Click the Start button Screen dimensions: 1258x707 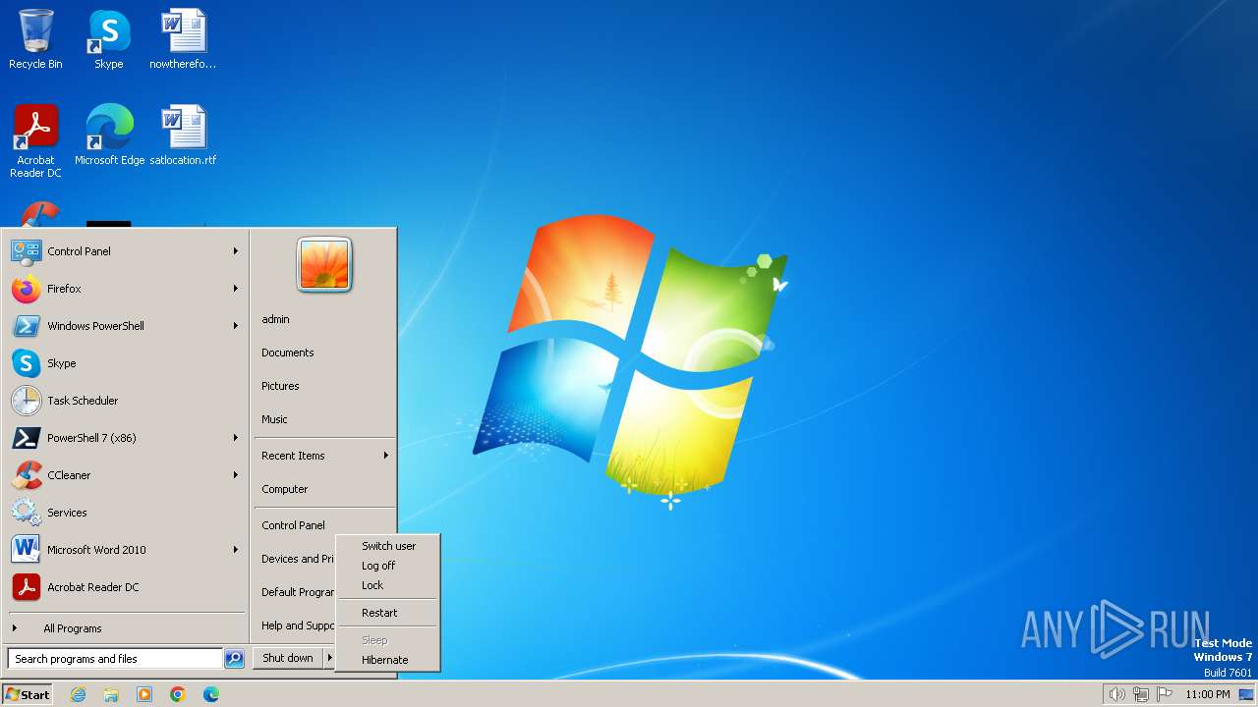[x=28, y=694]
